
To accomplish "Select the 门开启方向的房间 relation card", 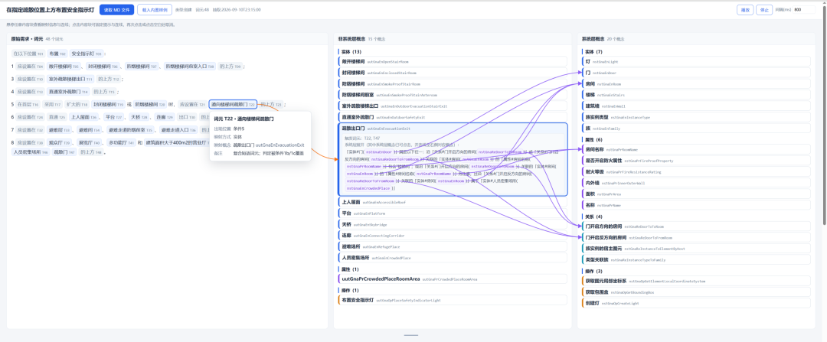I will [x=695, y=226].
